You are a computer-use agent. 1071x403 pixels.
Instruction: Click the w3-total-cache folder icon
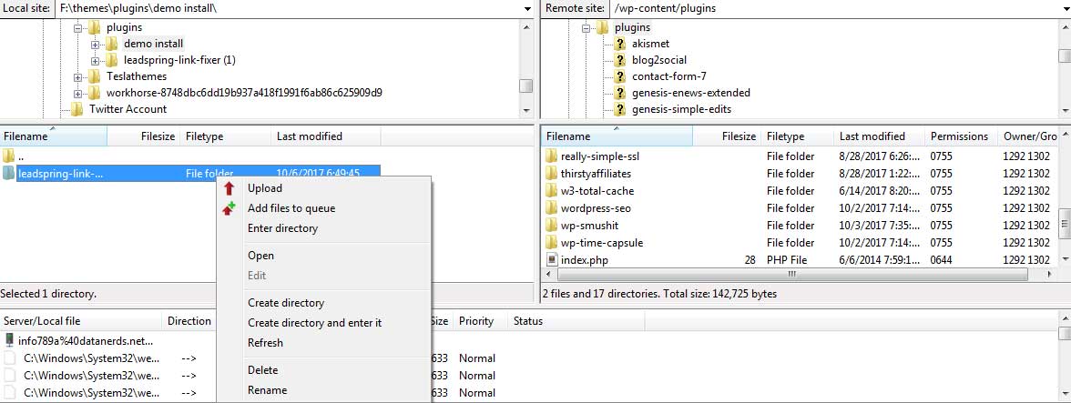552,191
